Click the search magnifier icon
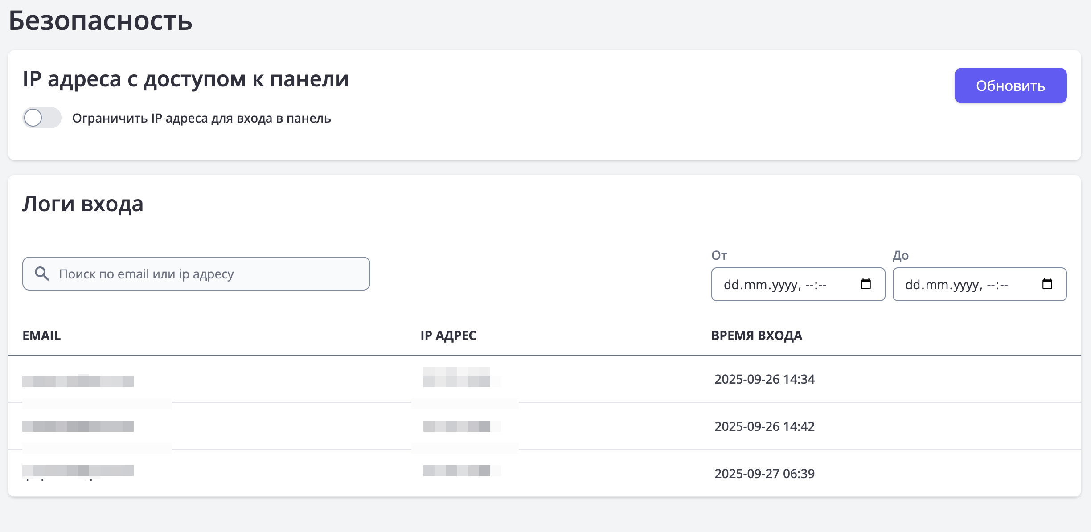The height and width of the screenshot is (532, 1091). tap(42, 274)
